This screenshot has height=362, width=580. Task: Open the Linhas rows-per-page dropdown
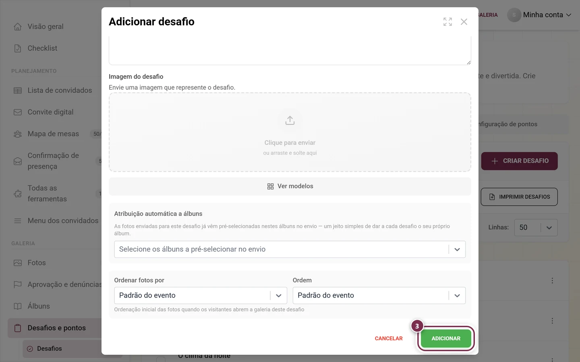[x=536, y=228]
